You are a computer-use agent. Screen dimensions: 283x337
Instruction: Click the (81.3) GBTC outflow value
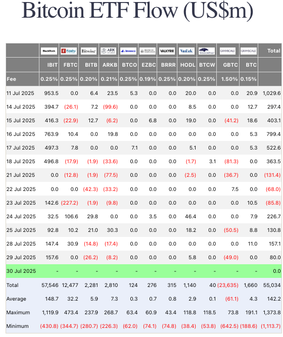pos(231,161)
